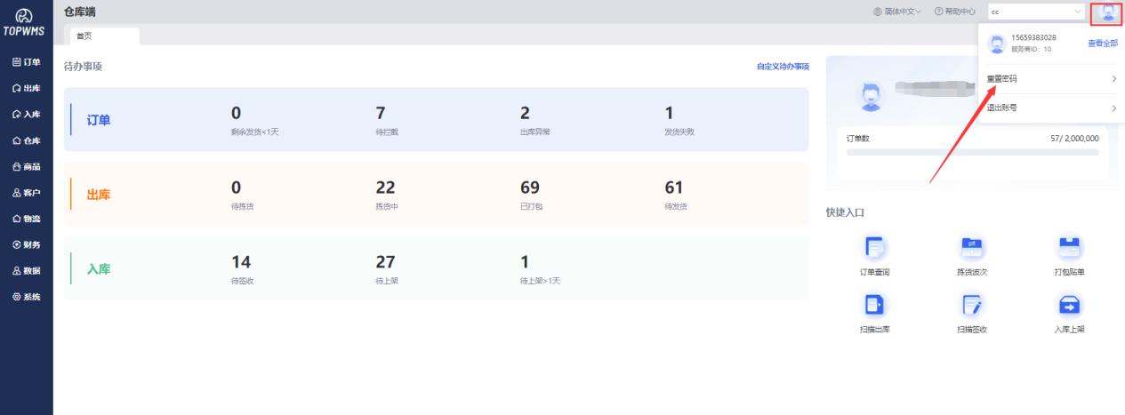Click the 订单数 progress bar
Image resolution: width=1125 pixels, height=415 pixels.
[972, 152]
